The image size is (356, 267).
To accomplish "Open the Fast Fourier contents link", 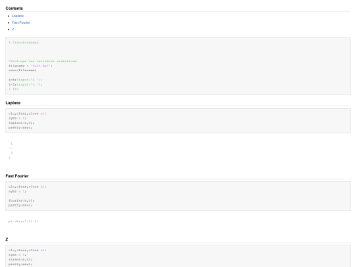I will point(21,22).
